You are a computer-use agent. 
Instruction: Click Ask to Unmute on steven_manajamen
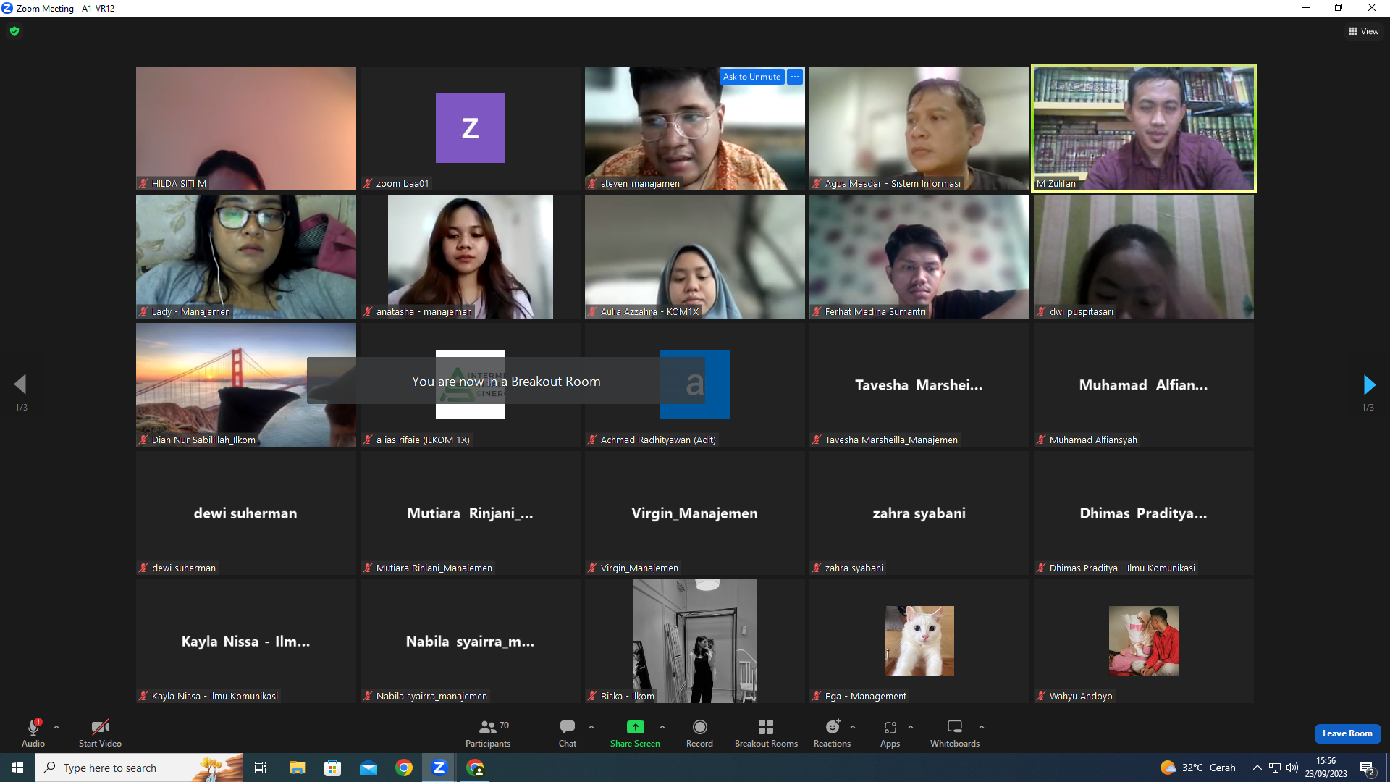point(751,77)
